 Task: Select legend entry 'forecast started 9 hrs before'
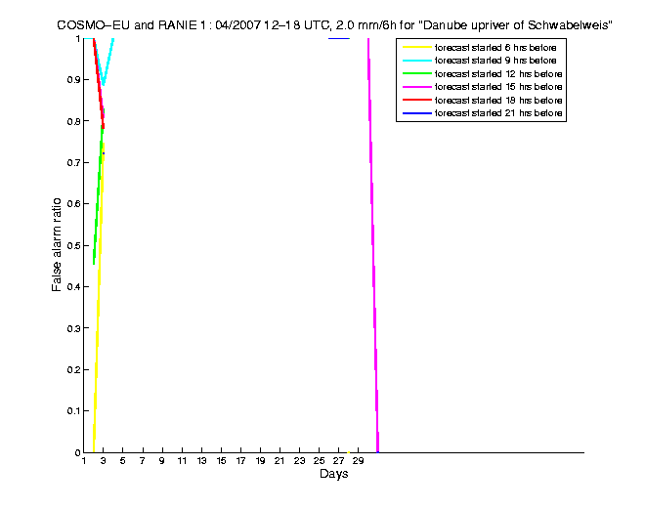click(x=498, y=61)
